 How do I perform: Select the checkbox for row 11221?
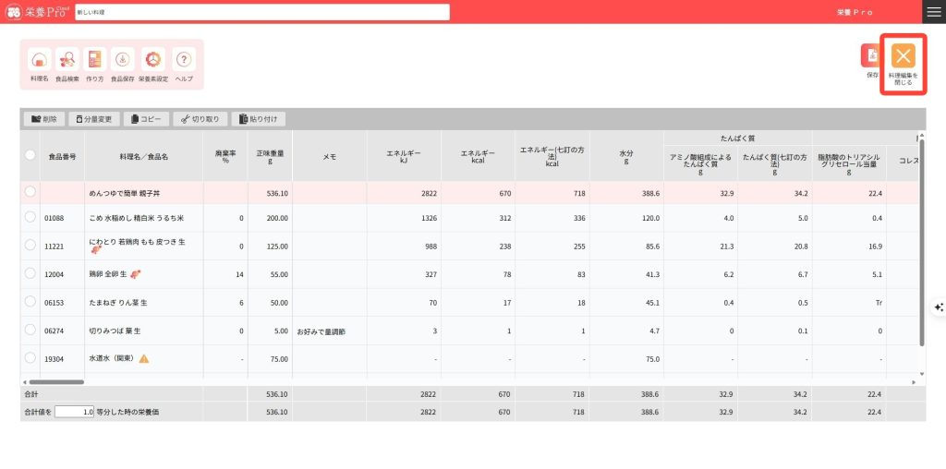[x=30, y=245]
